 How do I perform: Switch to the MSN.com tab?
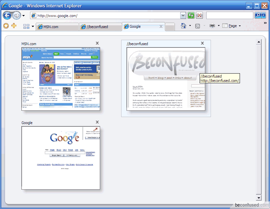point(57,27)
